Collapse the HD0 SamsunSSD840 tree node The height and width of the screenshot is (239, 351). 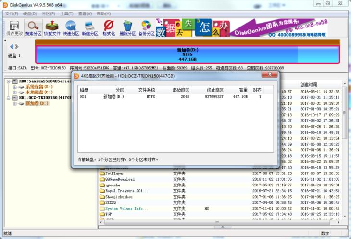(9, 81)
